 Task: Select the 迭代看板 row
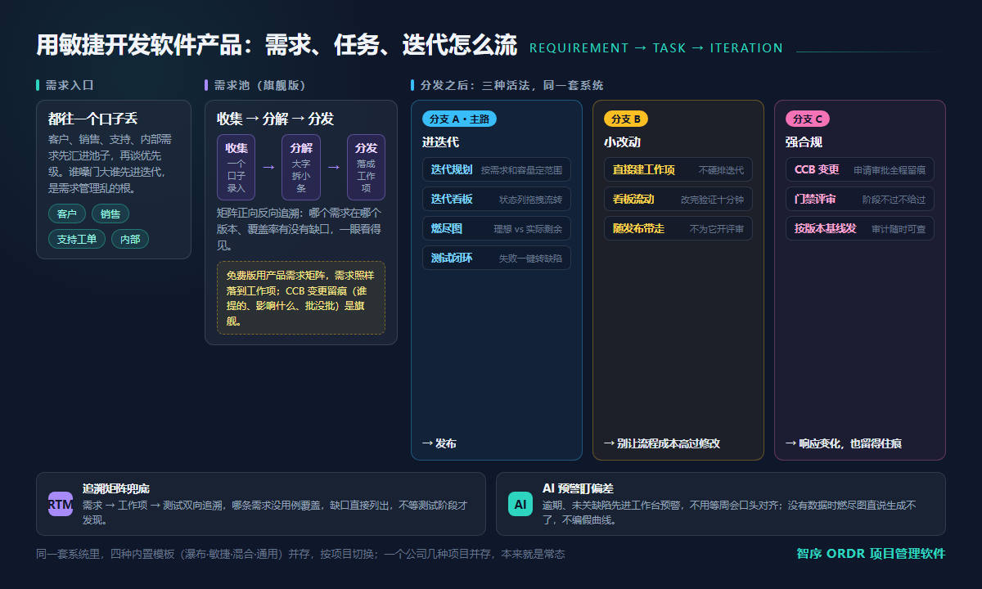click(x=497, y=199)
